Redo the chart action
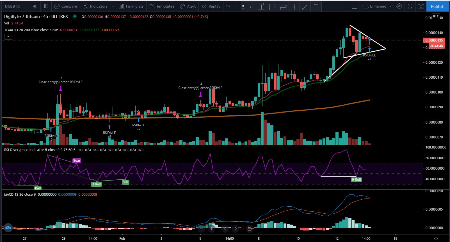 coord(236,6)
